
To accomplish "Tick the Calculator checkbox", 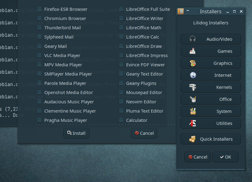I will (x=121, y=120).
